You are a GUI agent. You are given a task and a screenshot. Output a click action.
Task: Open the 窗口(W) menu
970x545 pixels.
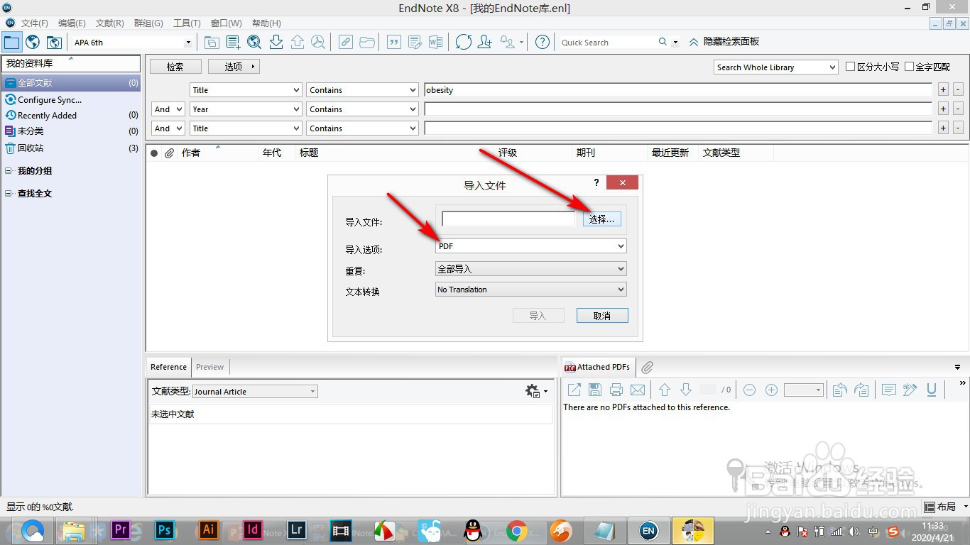point(226,23)
